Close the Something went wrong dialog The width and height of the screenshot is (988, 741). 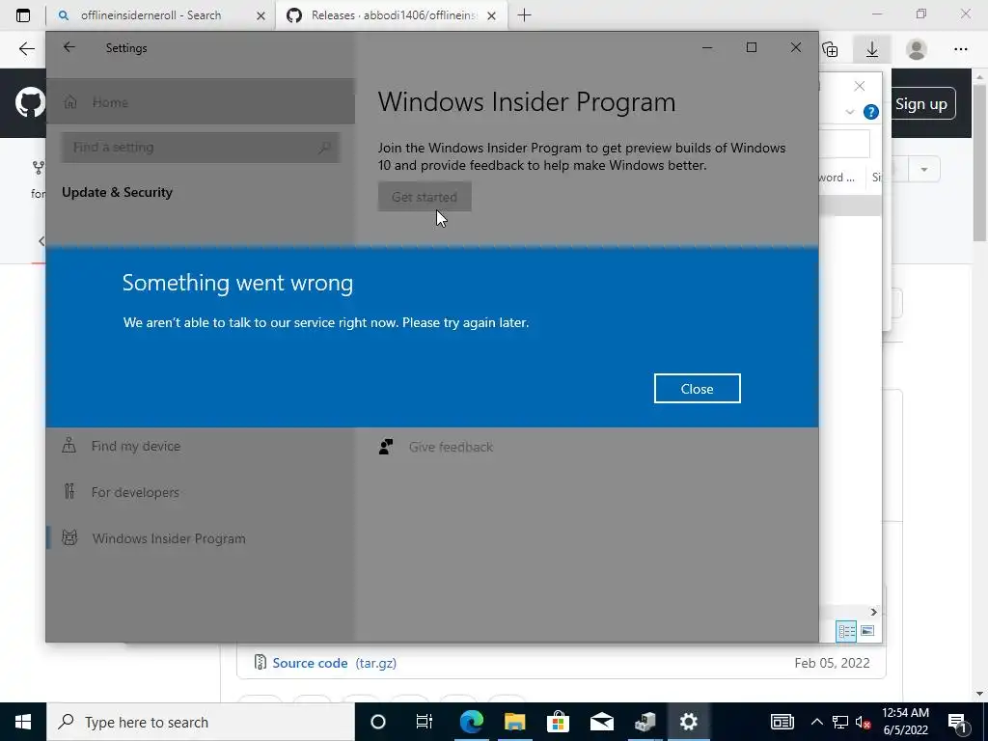coord(697,389)
